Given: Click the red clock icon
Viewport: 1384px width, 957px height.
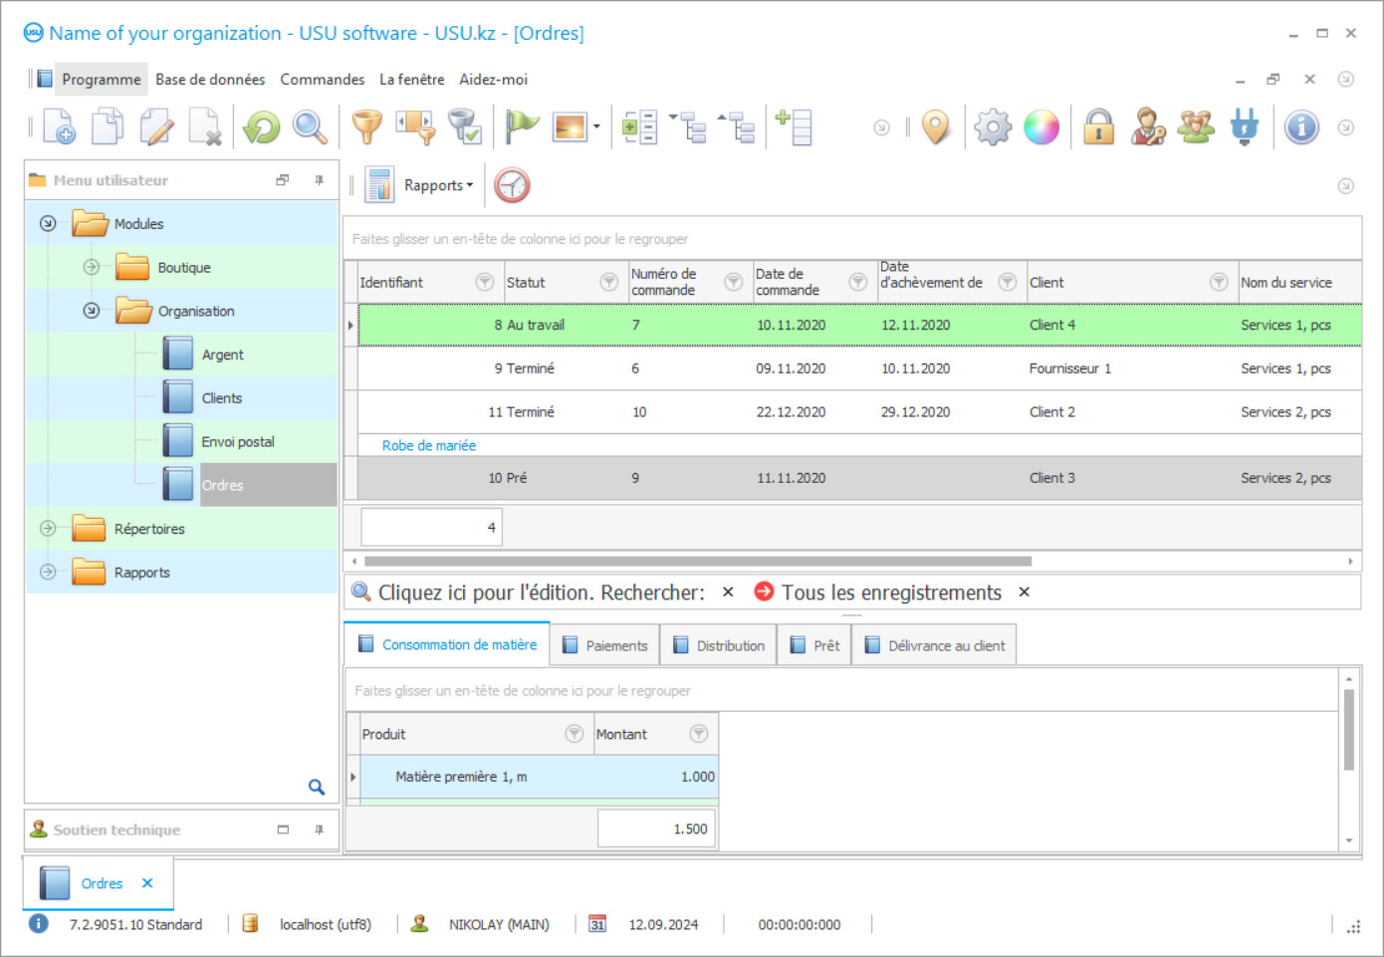Looking at the screenshot, I should (512, 185).
